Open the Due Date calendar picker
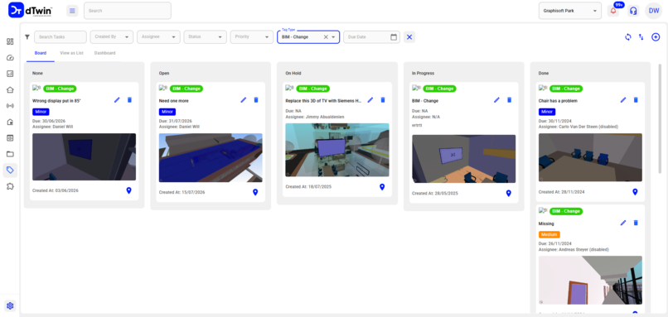The height and width of the screenshot is (317, 668). pyautogui.click(x=394, y=37)
